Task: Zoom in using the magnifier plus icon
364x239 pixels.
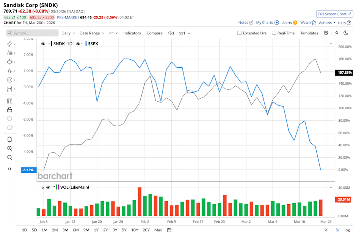Action: pyautogui.click(x=10, y=149)
